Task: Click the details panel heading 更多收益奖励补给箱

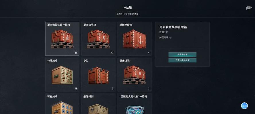Action: tap(173, 27)
